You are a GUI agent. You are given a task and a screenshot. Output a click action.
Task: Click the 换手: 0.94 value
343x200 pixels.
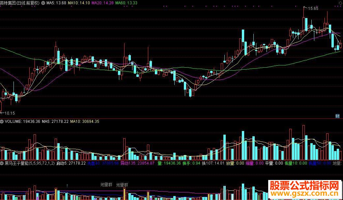[191, 163]
